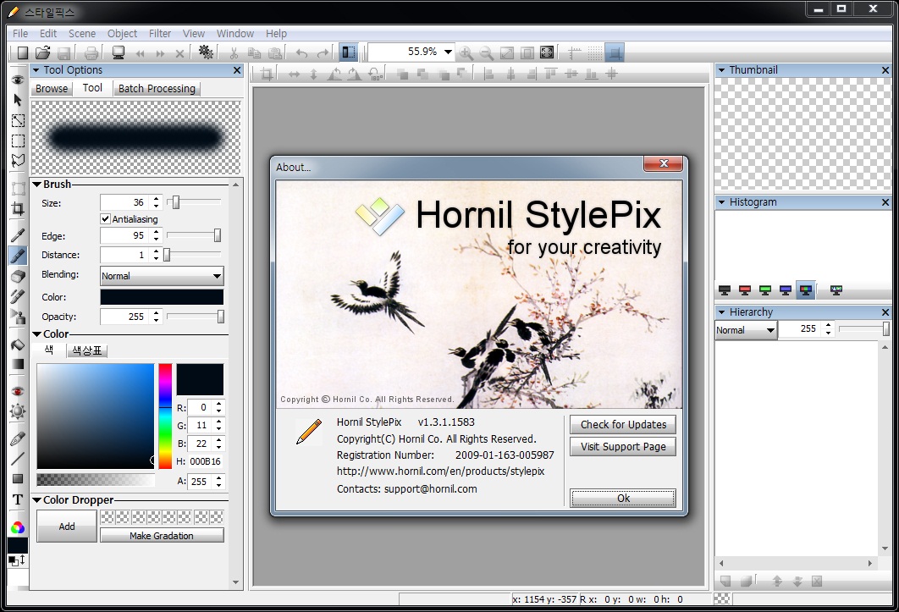The image size is (899, 612).
Task: Click the Check for Updates button
Action: (x=623, y=425)
